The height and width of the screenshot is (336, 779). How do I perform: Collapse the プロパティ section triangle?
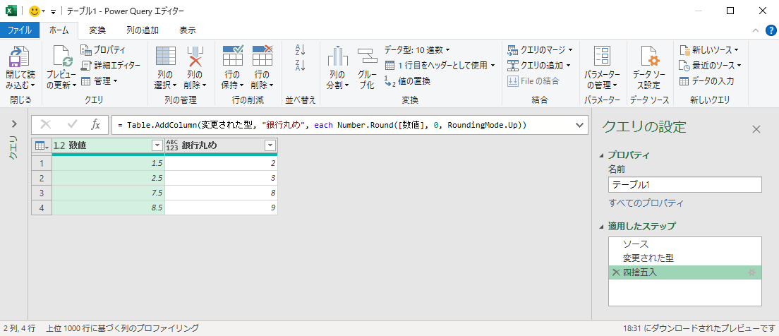tap(603, 155)
